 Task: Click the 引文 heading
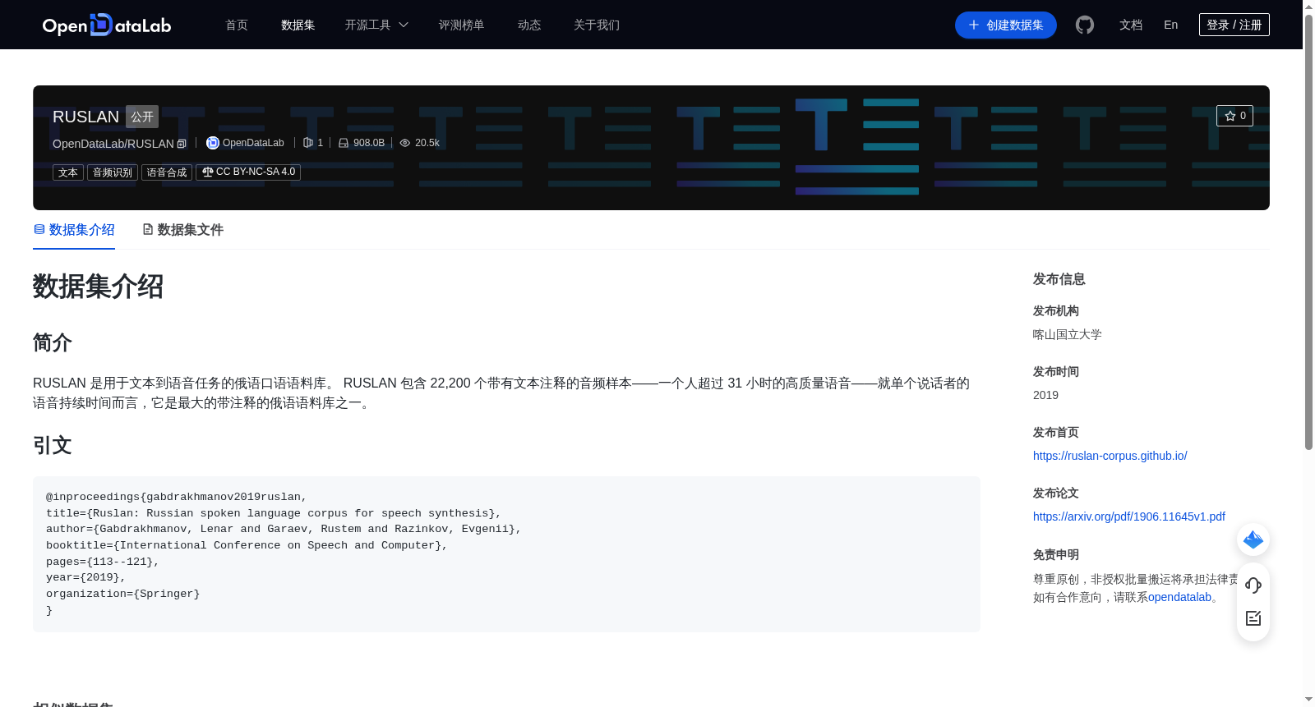pos(53,445)
